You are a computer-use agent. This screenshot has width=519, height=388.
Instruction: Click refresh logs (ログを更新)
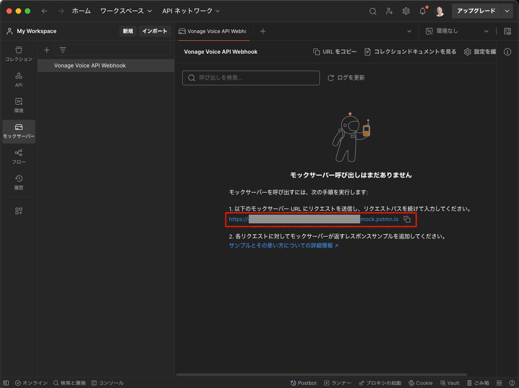[346, 78]
